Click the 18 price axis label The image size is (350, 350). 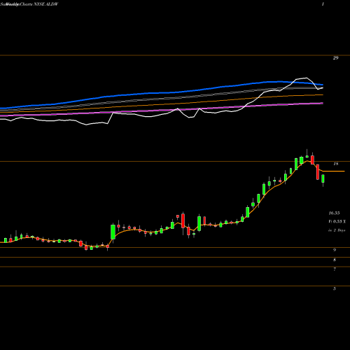pos(336,164)
